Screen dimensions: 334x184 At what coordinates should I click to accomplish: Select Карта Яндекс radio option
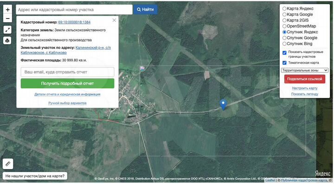pos(284,9)
